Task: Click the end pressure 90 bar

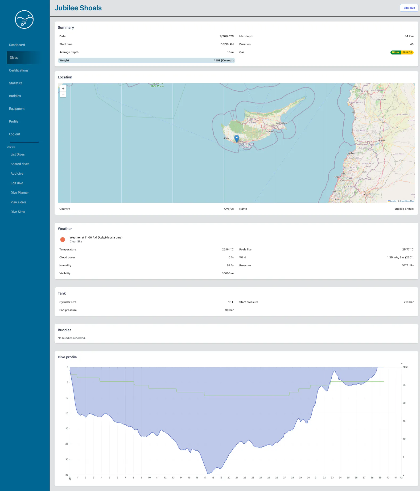Action: point(229,310)
